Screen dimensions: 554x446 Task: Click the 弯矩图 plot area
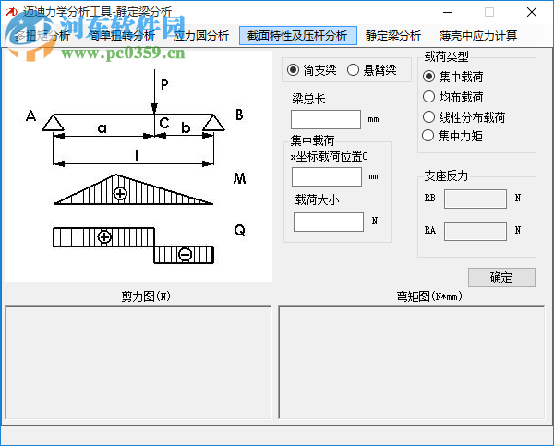point(411,362)
